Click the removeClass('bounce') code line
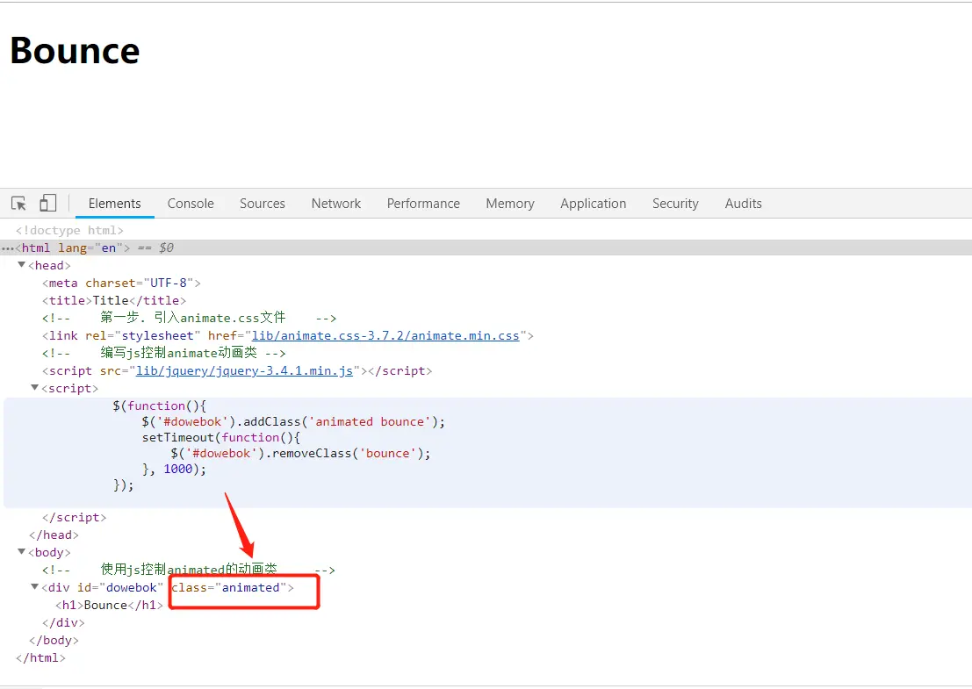The height and width of the screenshot is (689, 972). (300, 454)
